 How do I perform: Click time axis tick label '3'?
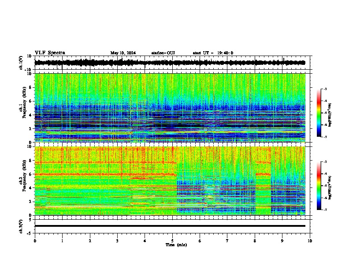point(117,241)
